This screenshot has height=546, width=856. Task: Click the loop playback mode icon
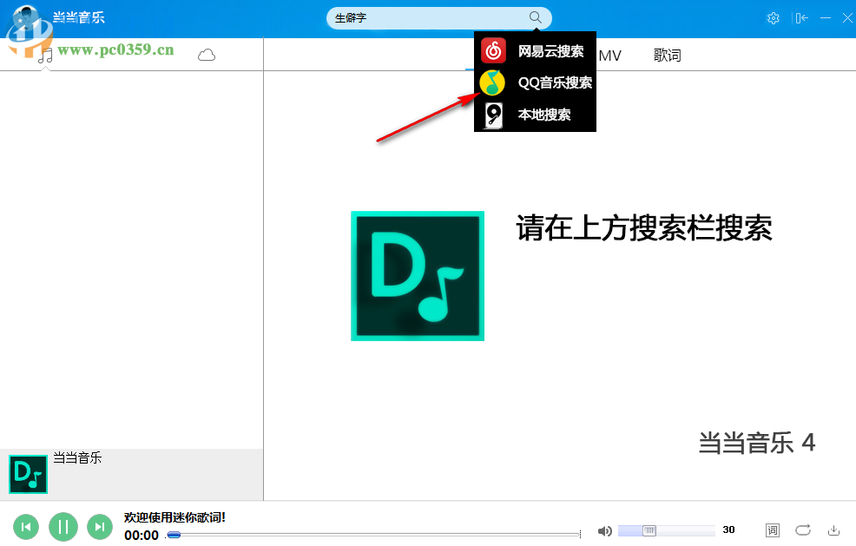click(x=803, y=530)
